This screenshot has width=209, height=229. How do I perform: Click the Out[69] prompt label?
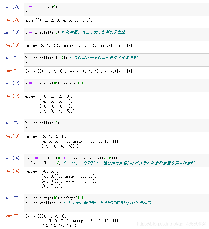[14, 20]
